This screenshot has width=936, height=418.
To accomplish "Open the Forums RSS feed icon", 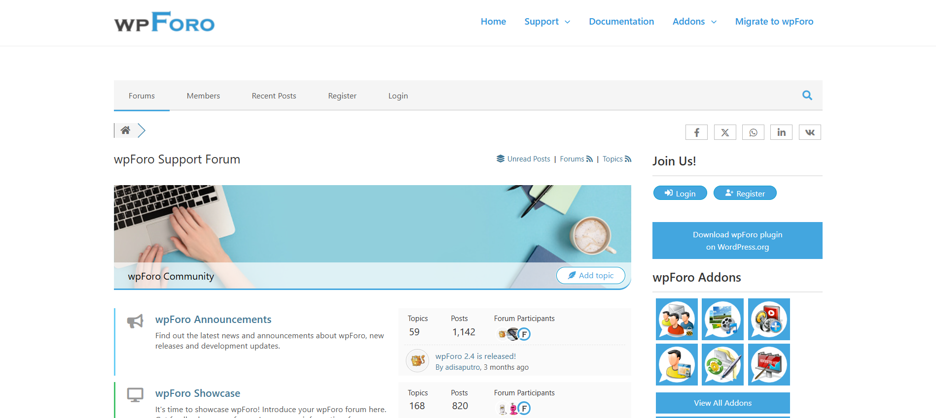I will coord(589,159).
